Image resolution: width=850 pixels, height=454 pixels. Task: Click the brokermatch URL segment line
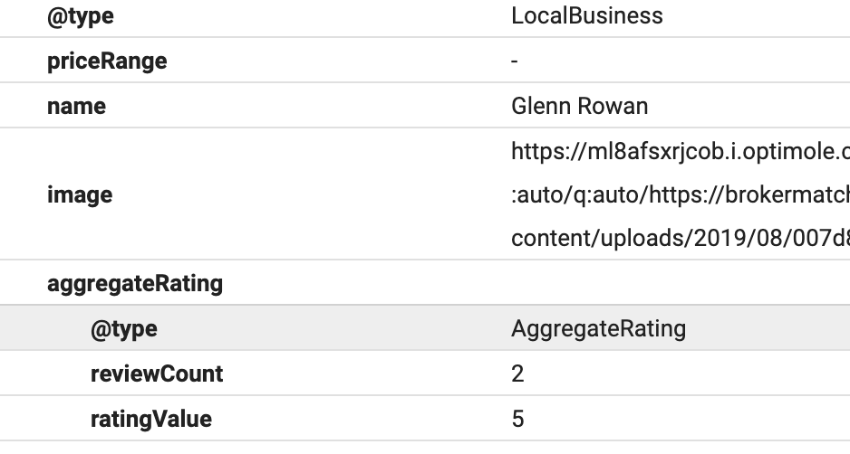click(680, 194)
